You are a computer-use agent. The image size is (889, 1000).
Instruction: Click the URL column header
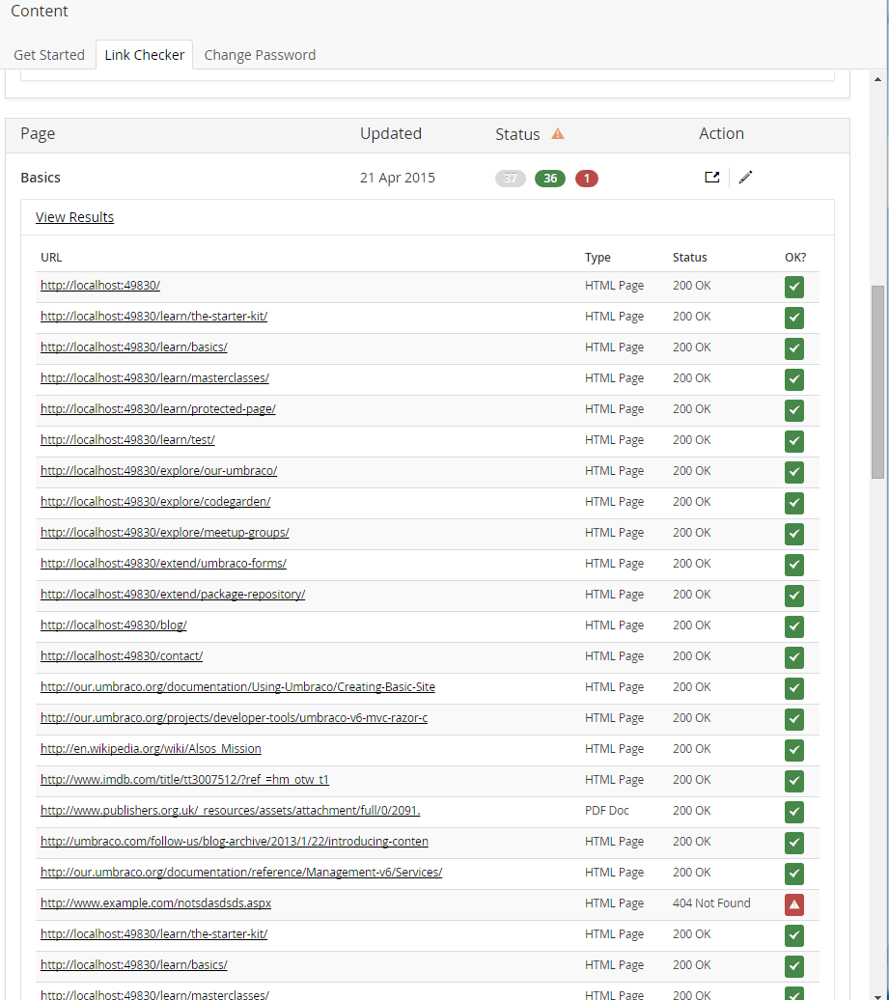[x=51, y=257]
